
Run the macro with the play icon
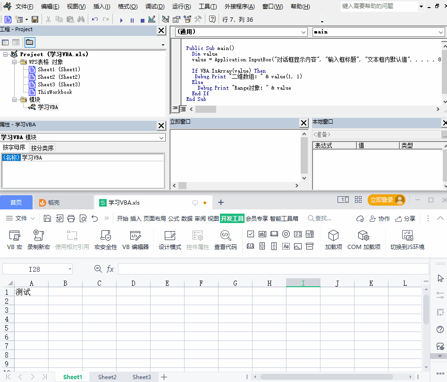click(x=121, y=20)
